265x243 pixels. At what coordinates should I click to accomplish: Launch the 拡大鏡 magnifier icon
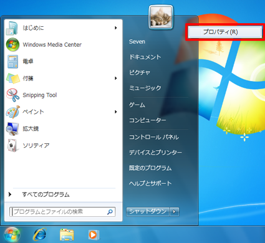[x=12, y=129]
